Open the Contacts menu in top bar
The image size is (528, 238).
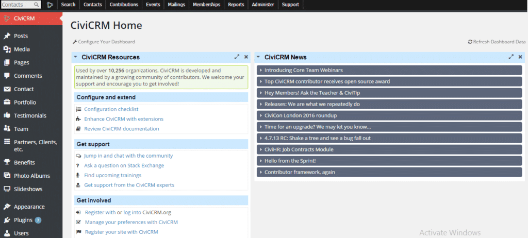tap(93, 5)
